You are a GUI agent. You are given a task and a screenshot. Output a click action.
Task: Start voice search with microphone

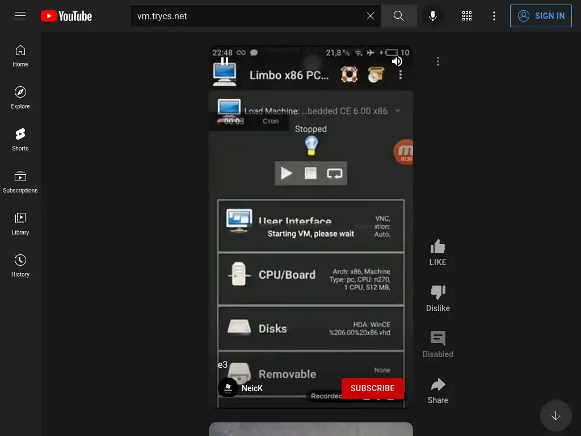point(432,16)
